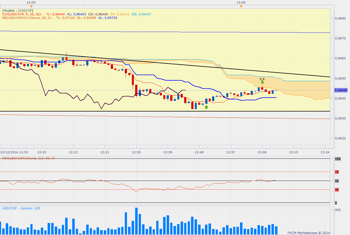
Task: Click the orange 12:00 time marker triangle
Action: point(31,6)
